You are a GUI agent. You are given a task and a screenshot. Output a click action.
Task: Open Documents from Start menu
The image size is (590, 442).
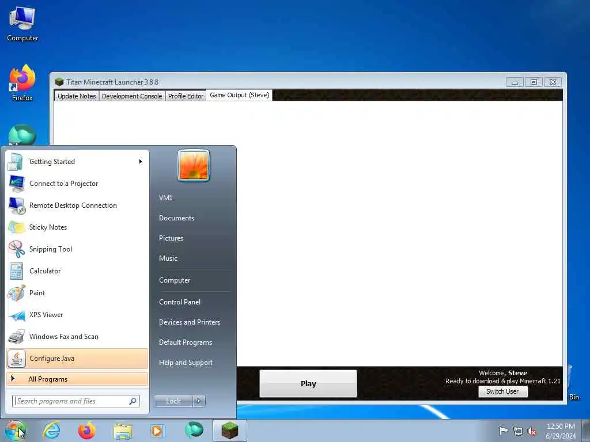[176, 218]
